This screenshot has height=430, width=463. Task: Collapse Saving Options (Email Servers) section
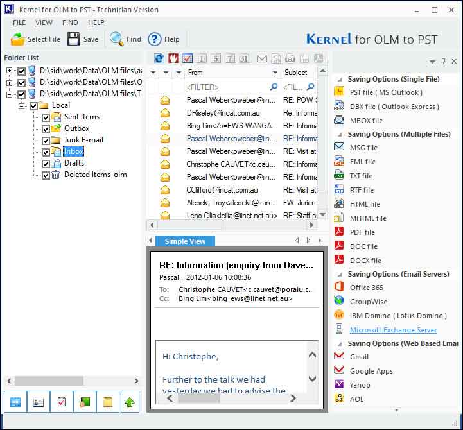pyautogui.click(x=340, y=275)
